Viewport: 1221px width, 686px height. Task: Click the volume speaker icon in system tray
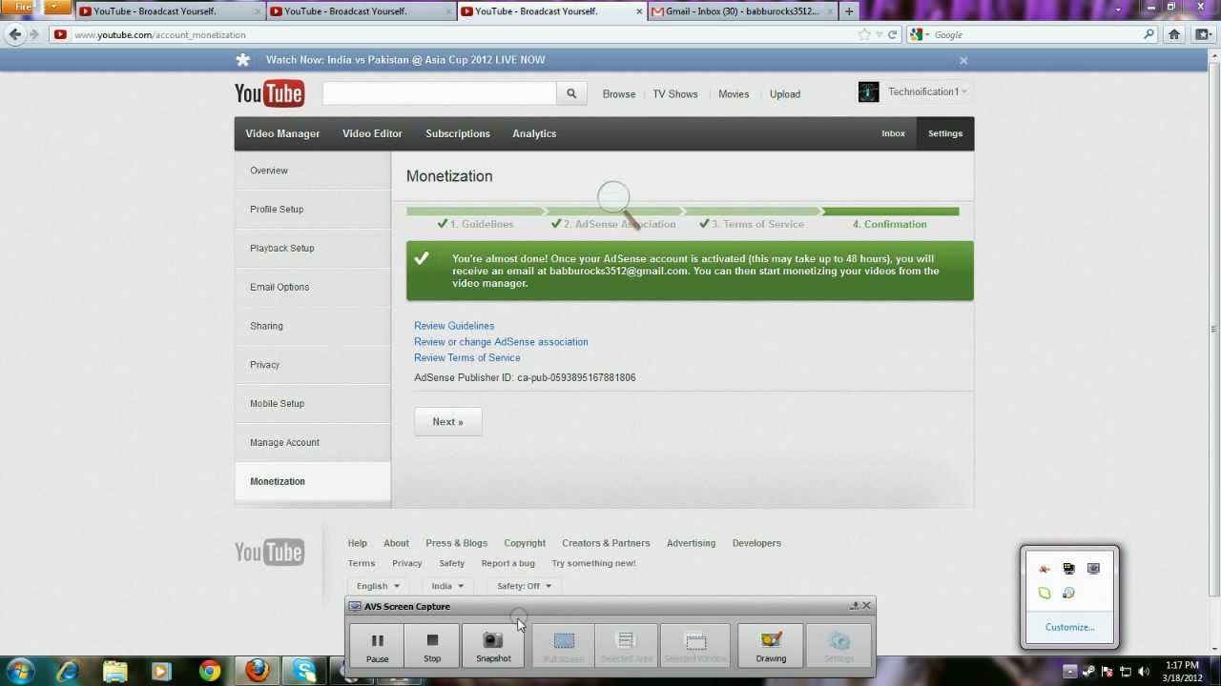(x=1143, y=672)
